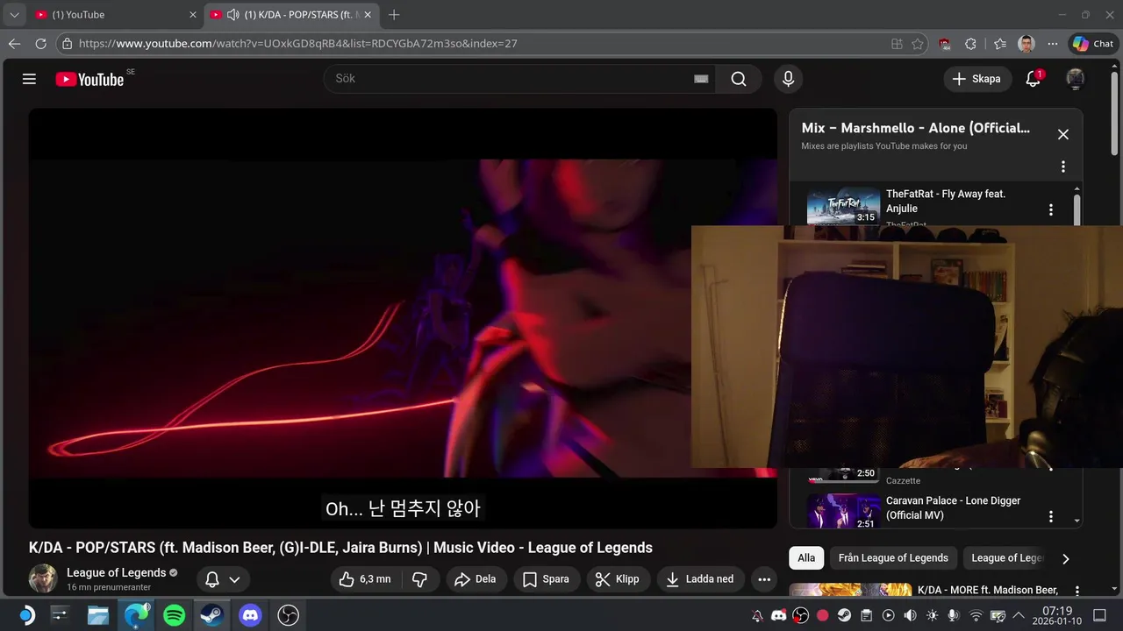This screenshot has height=631, width=1123.
Task: Share the video with Dela
Action: pos(475,579)
